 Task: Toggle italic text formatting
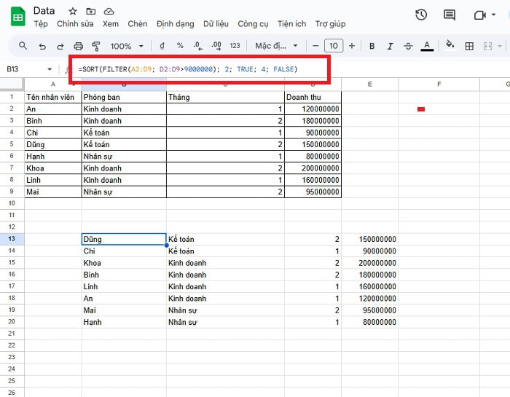390,46
